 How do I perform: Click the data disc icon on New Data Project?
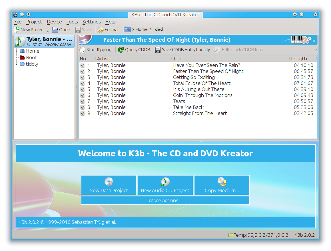(x=109, y=182)
